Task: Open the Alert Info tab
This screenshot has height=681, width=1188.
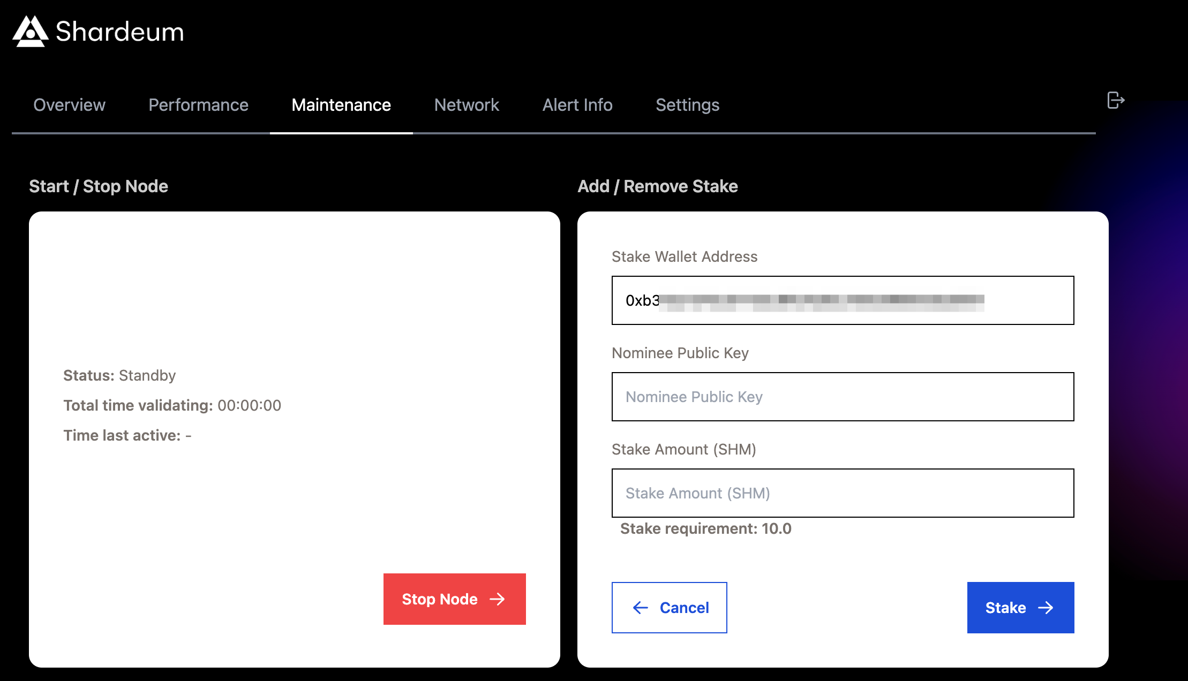Action: pos(577,105)
